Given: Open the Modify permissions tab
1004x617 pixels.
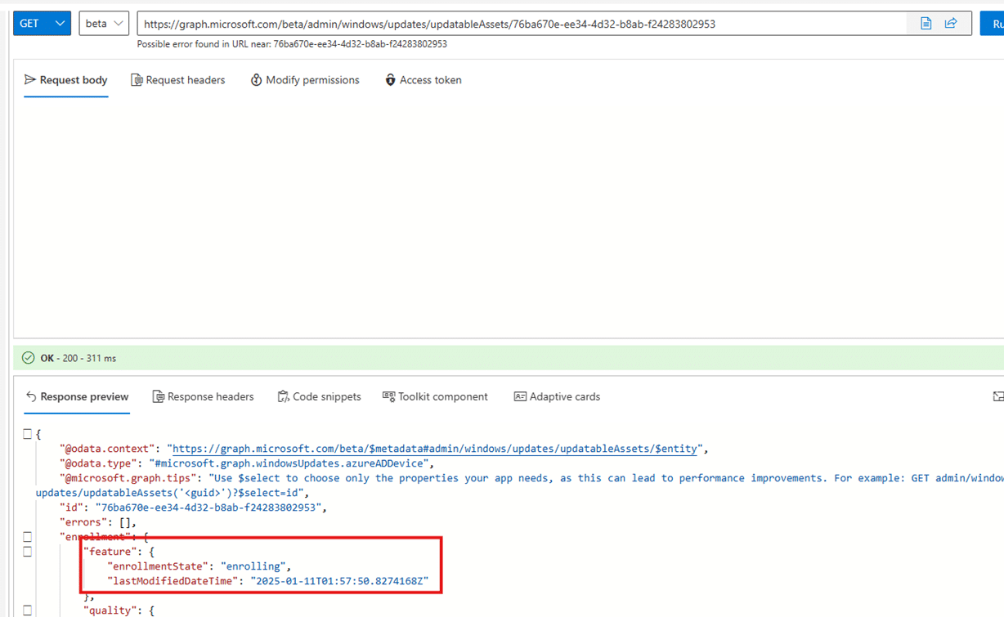Looking at the screenshot, I should [x=305, y=80].
